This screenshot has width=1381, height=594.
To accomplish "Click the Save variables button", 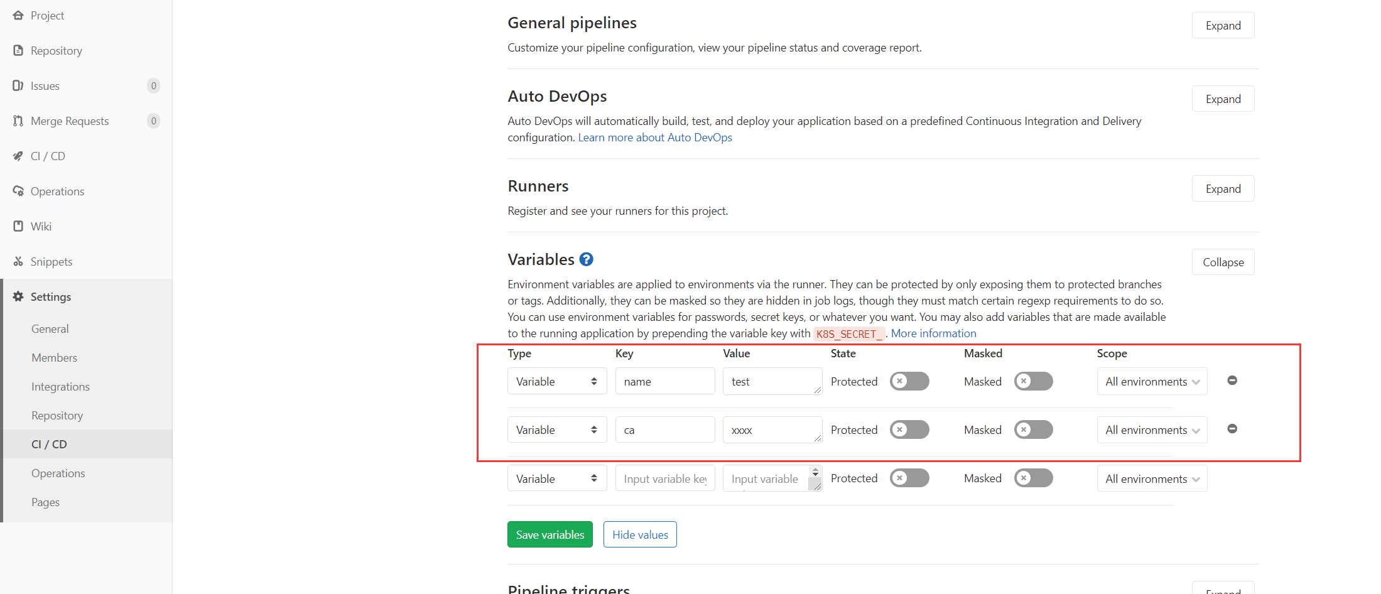I will 550,534.
